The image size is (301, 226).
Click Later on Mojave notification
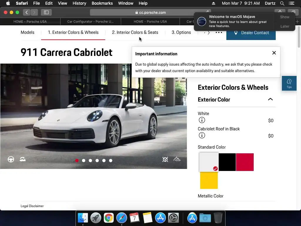[285, 26]
